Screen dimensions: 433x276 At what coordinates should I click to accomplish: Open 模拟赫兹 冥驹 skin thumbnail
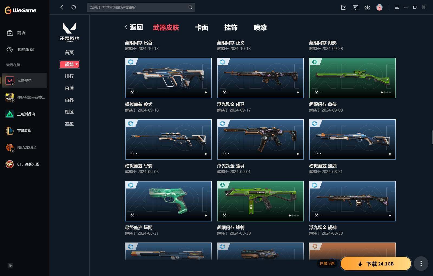point(168,140)
